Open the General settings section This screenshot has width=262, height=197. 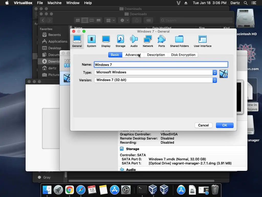click(77, 41)
